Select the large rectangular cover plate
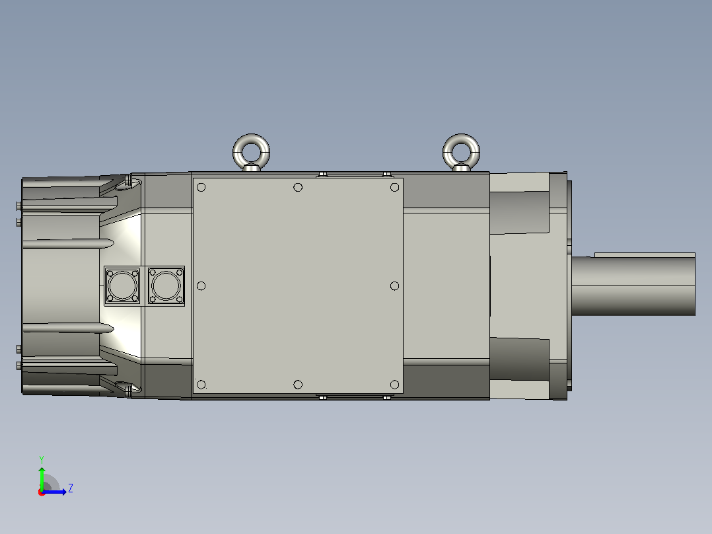 [x=298, y=286]
